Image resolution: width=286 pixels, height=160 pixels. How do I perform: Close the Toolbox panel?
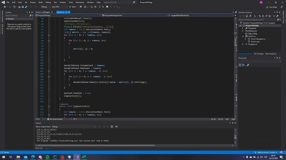[x=32, y=12]
